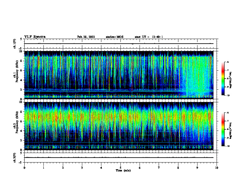Click the "4" kHz tick on ch.1 frequency axis

point(22,80)
